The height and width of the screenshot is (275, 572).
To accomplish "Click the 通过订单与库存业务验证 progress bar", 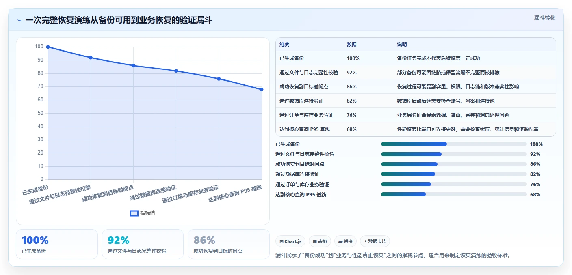I will [454, 184].
